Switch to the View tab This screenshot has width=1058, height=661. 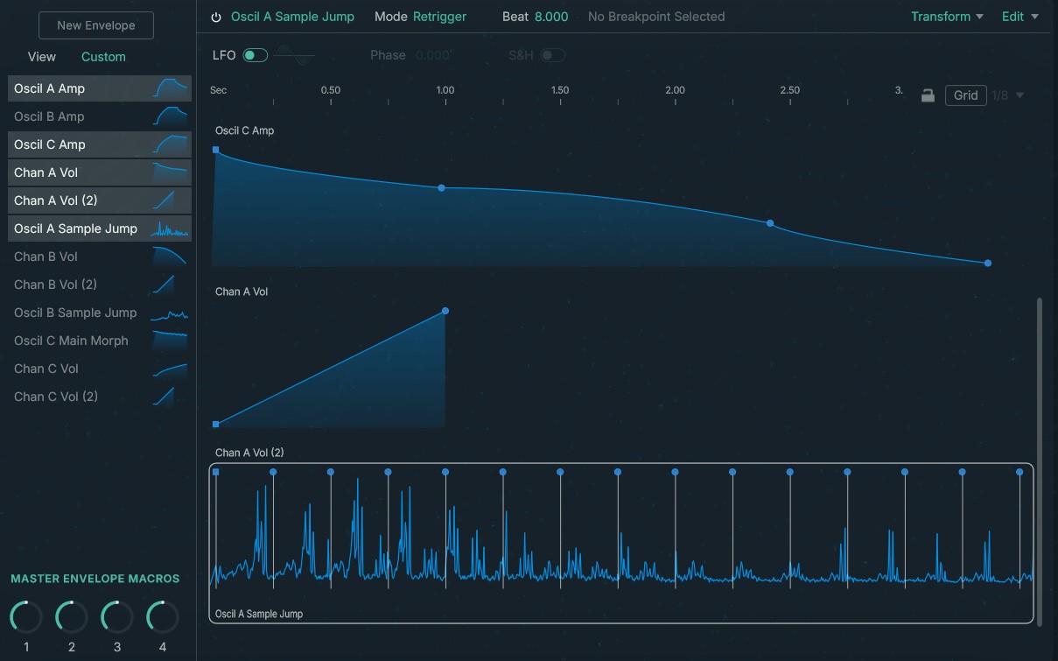(41, 56)
